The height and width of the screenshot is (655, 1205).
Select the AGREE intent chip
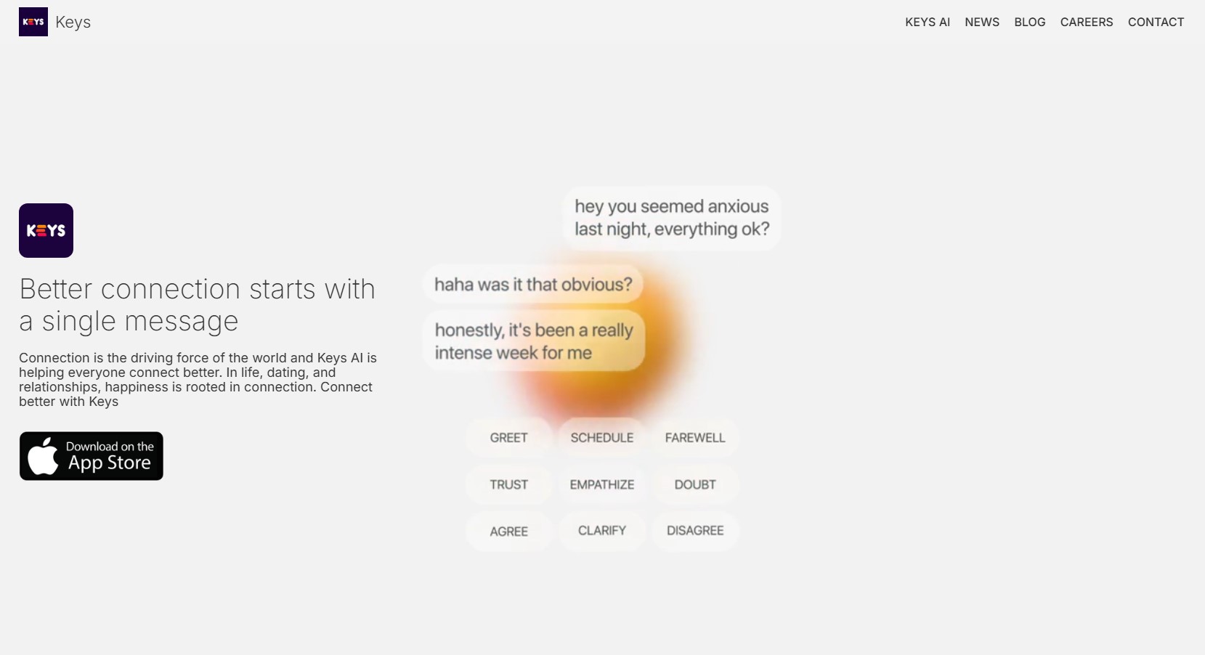click(x=508, y=532)
